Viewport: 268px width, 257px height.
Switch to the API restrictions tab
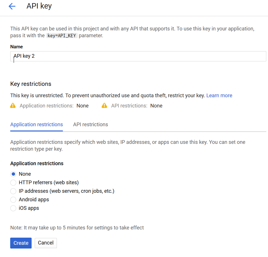[90, 125]
